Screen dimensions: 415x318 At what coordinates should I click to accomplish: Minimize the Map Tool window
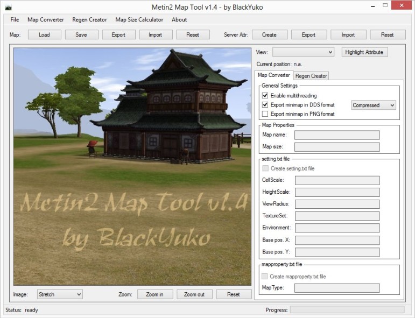[373, 6]
